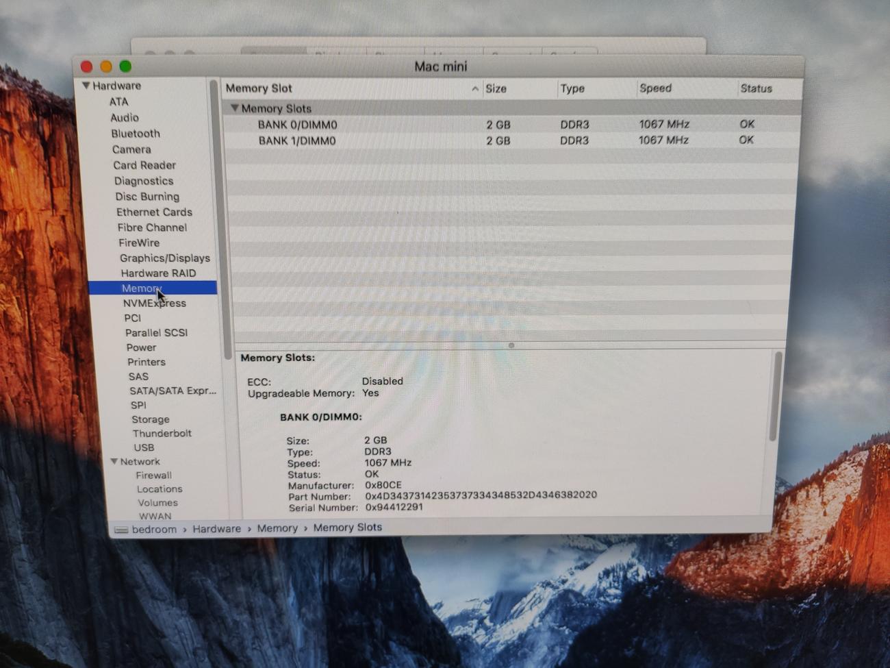This screenshot has width=890, height=668.
Task: Select Ethernet Cards in the sidebar
Action: tap(154, 212)
